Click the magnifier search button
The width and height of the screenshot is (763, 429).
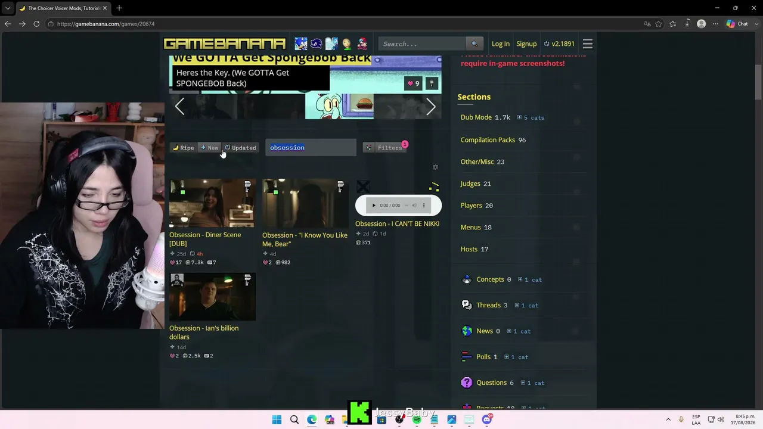click(x=474, y=43)
